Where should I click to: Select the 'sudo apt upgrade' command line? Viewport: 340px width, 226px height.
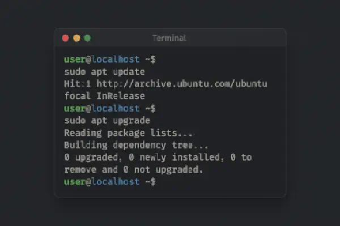107,121
